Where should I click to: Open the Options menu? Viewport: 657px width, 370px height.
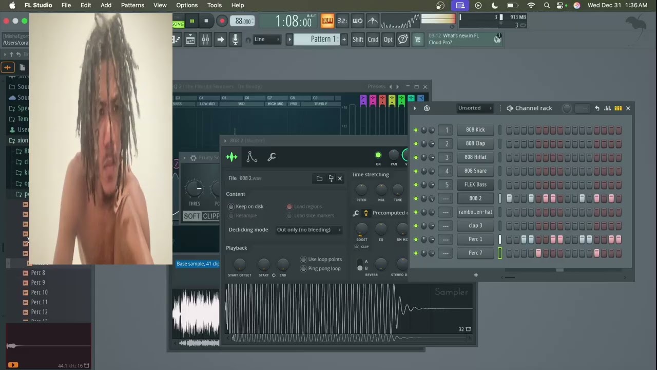(187, 5)
